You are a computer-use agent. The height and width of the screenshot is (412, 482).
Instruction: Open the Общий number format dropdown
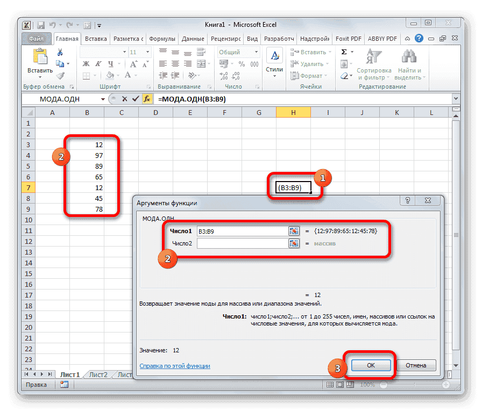(256, 52)
